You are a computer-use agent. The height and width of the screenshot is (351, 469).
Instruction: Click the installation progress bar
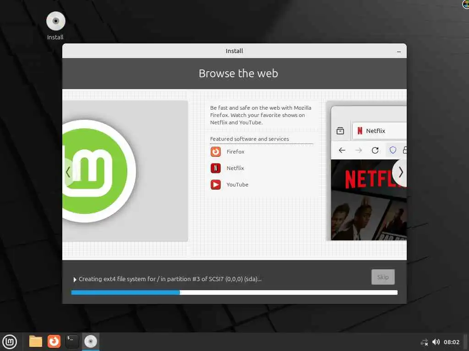click(x=234, y=292)
